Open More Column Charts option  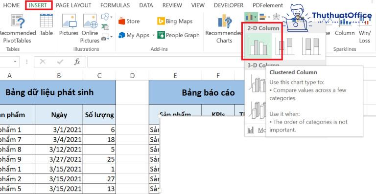(x=256, y=130)
